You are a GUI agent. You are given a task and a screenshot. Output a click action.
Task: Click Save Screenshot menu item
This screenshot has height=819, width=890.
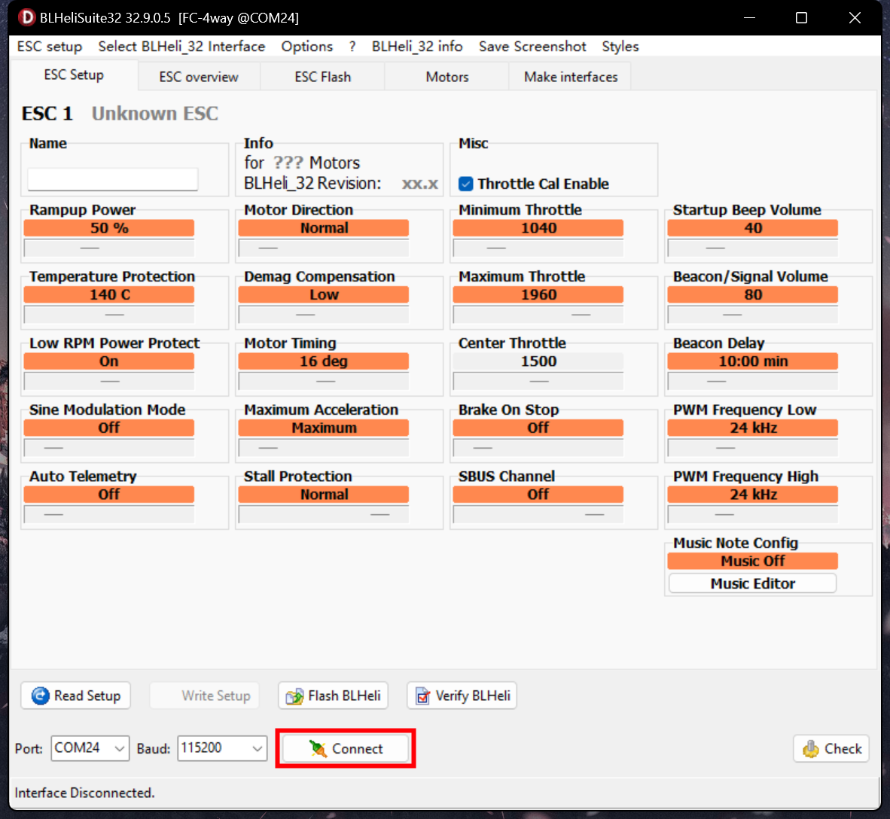pyautogui.click(x=532, y=47)
